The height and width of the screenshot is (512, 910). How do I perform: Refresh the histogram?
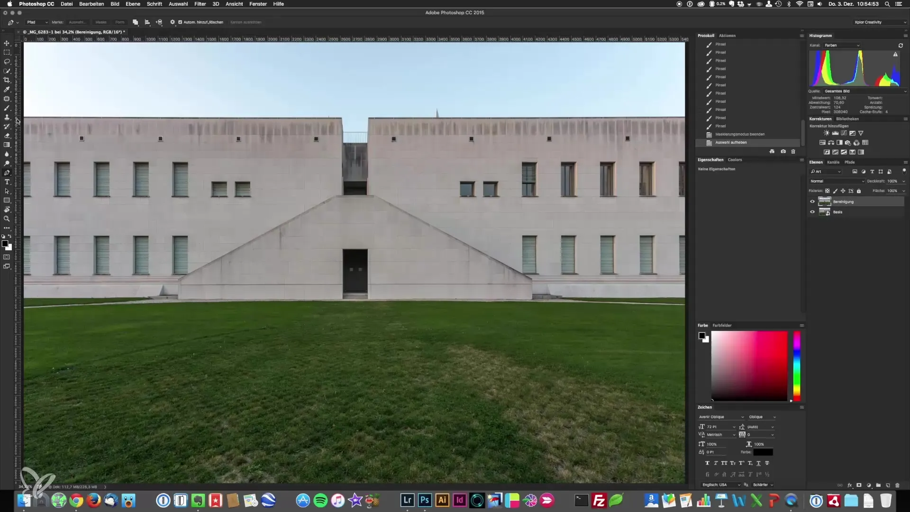coord(901,46)
